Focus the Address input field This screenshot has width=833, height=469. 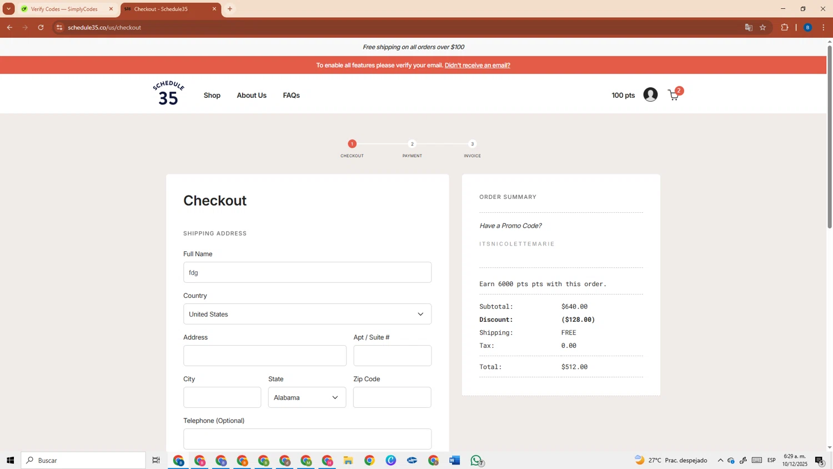pyautogui.click(x=265, y=356)
